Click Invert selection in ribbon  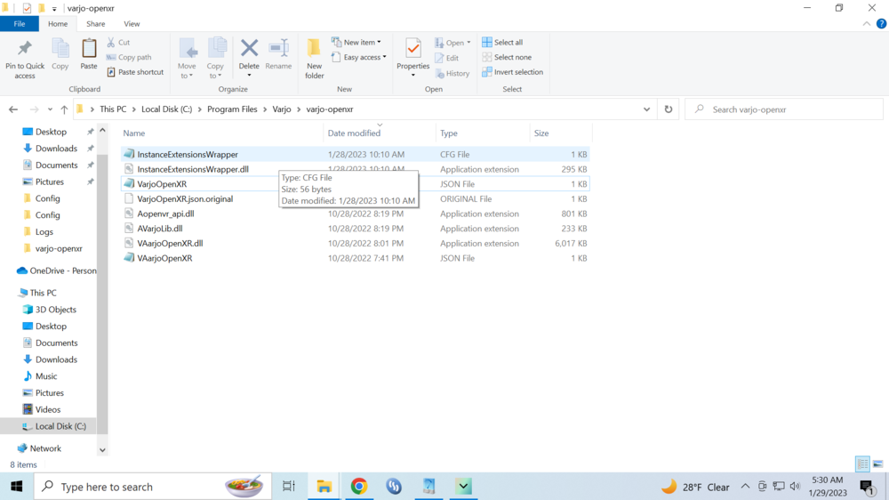[512, 72]
